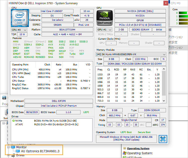Viewport: 188px width, 158px height.
Task: Click the Operating System link
Action: (x=138, y=149)
